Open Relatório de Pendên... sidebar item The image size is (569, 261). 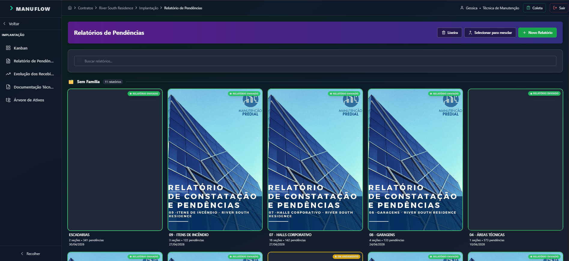(31, 61)
